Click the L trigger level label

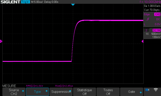point(145,24)
